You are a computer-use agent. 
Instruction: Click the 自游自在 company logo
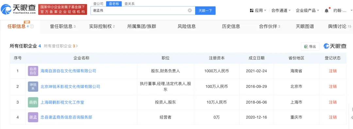(x=33, y=71)
